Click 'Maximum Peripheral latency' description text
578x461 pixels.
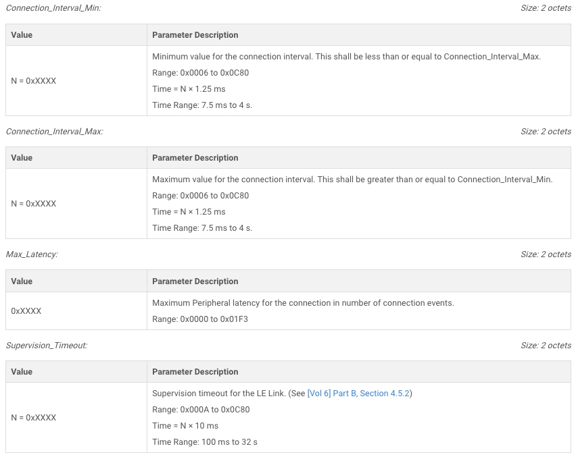pos(303,303)
